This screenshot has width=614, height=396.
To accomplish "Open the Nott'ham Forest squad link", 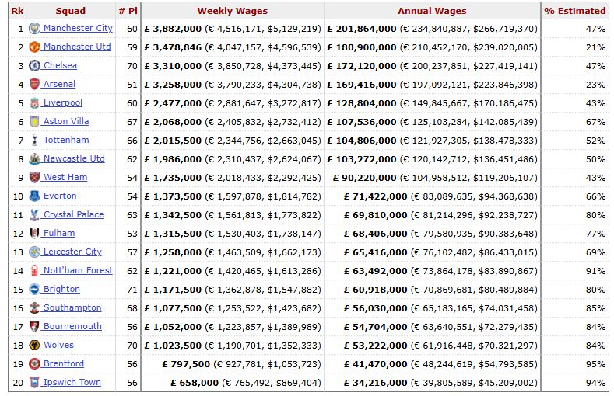I will [78, 271].
